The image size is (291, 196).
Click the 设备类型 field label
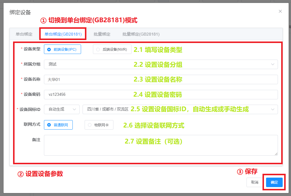tap(32, 49)
